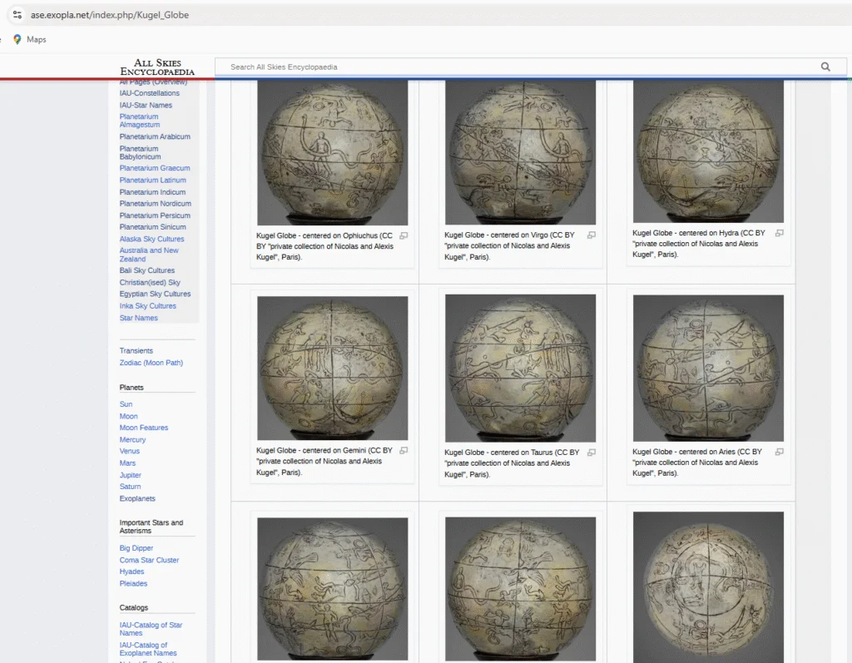This screenshot has width=852, height=663.
Task: Open the Maps bookmark icon
Action: pos(17,39)
